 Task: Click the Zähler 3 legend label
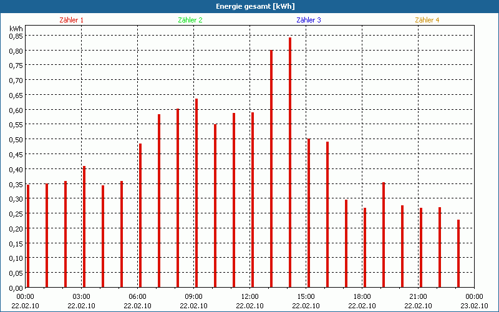point(309,20)
